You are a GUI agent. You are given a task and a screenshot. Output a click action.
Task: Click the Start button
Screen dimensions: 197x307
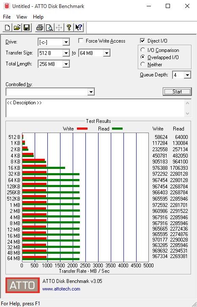[x=177, y=92]
